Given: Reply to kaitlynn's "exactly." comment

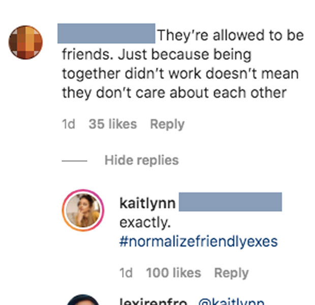Looking at the screenshot, I should coord(231,273).
